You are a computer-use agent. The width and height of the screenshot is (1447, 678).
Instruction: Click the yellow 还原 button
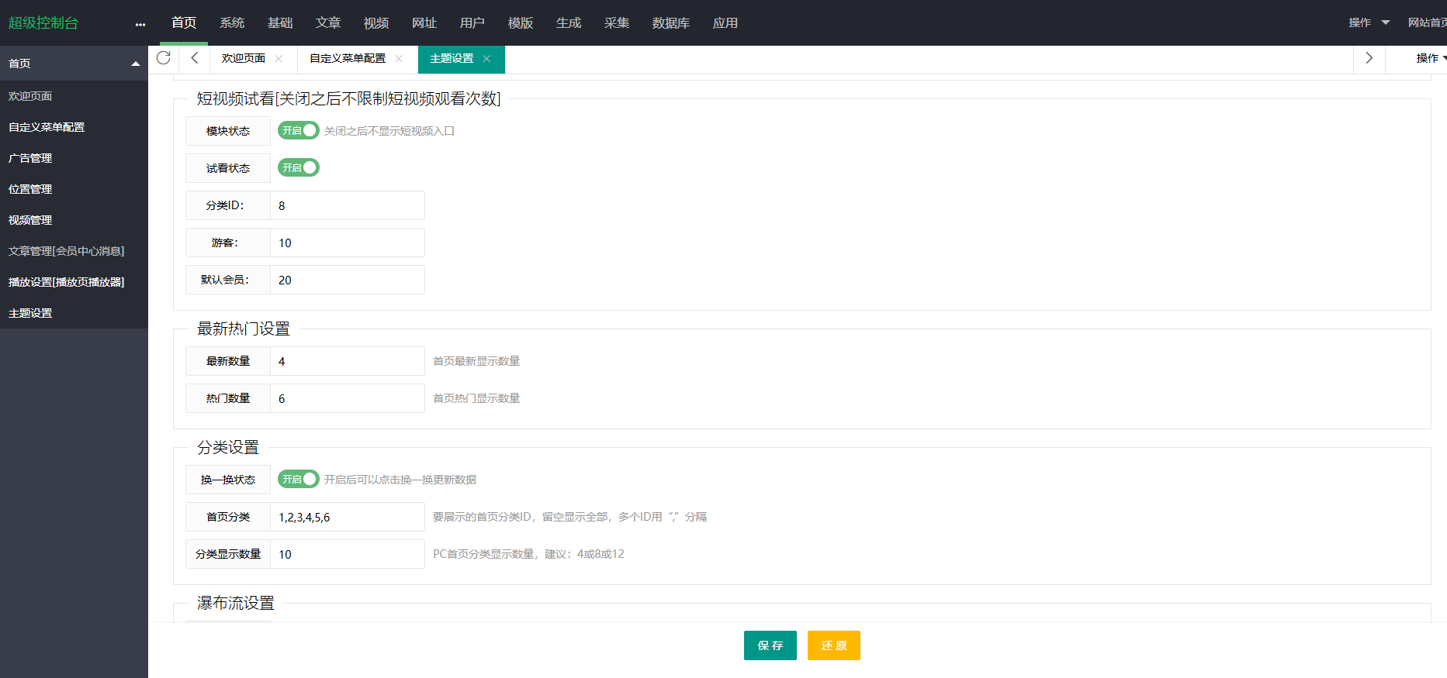pos(833,645)
